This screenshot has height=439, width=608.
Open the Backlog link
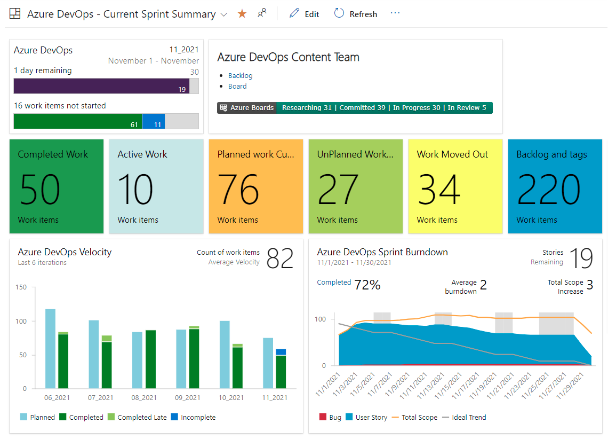point(240,75)
